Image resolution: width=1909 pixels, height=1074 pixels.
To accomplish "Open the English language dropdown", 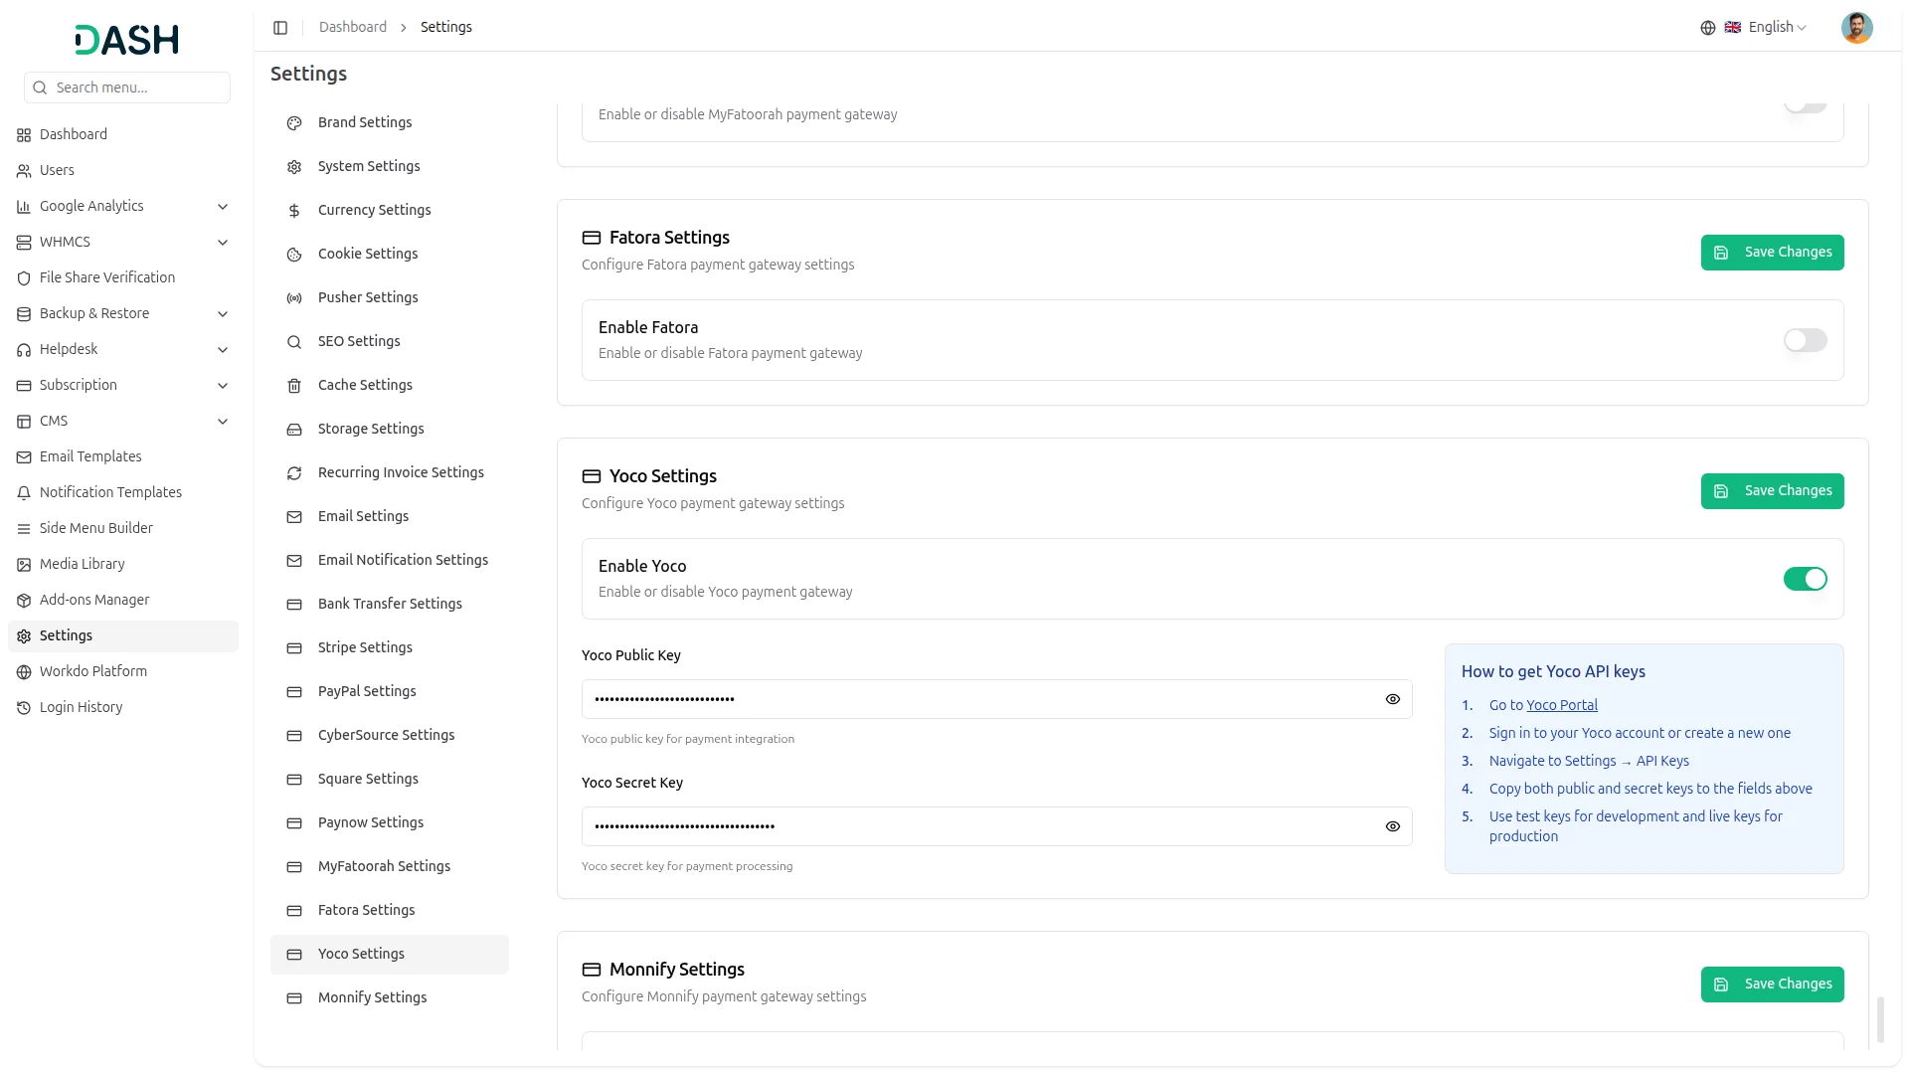I will pos(1766,28).
